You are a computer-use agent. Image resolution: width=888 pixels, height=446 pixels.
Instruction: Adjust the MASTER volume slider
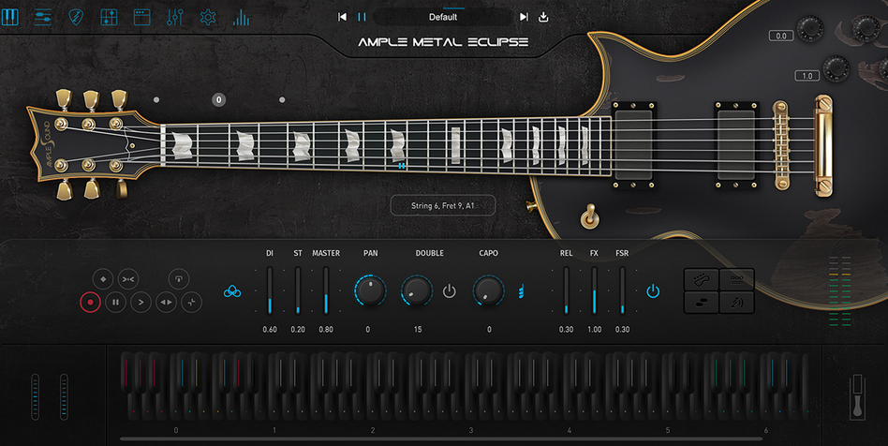[326, 290]
